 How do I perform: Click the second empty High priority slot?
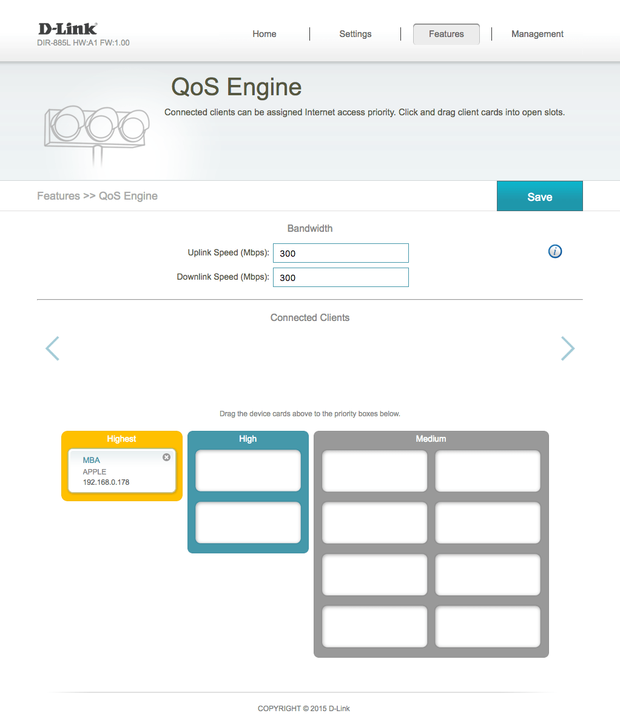(248, 522)
